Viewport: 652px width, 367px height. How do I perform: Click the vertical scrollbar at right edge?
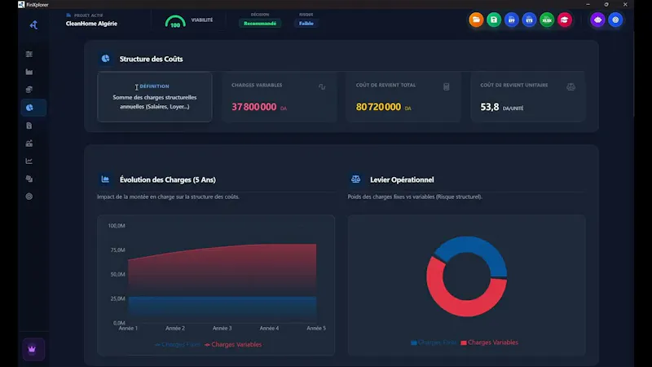(x=636, y=75)
